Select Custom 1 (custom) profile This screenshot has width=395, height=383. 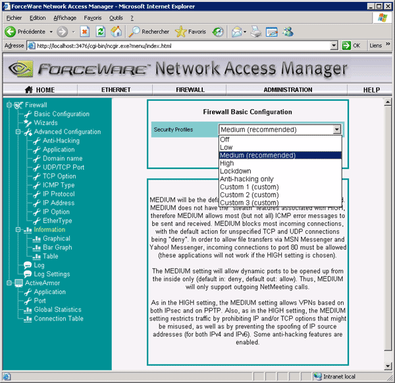point(280,187)
